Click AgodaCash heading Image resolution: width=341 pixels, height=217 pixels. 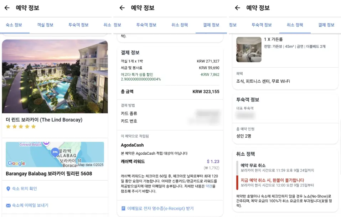(x=132, y=145)
